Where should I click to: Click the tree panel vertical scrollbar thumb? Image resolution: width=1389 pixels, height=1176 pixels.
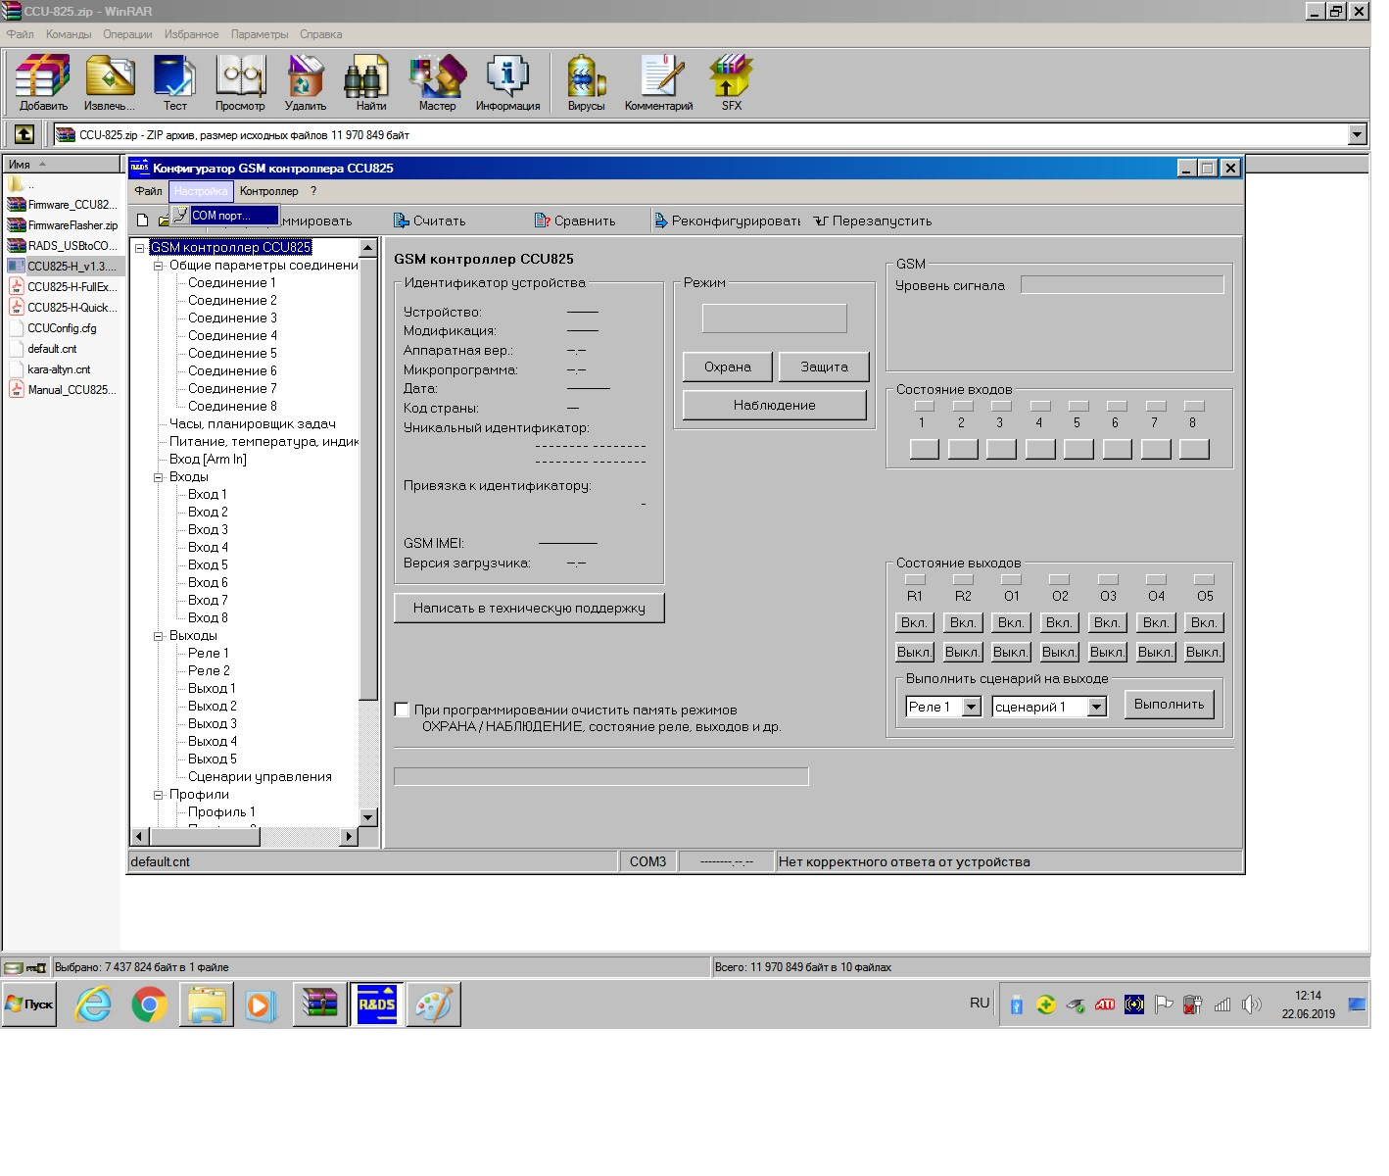368,478
